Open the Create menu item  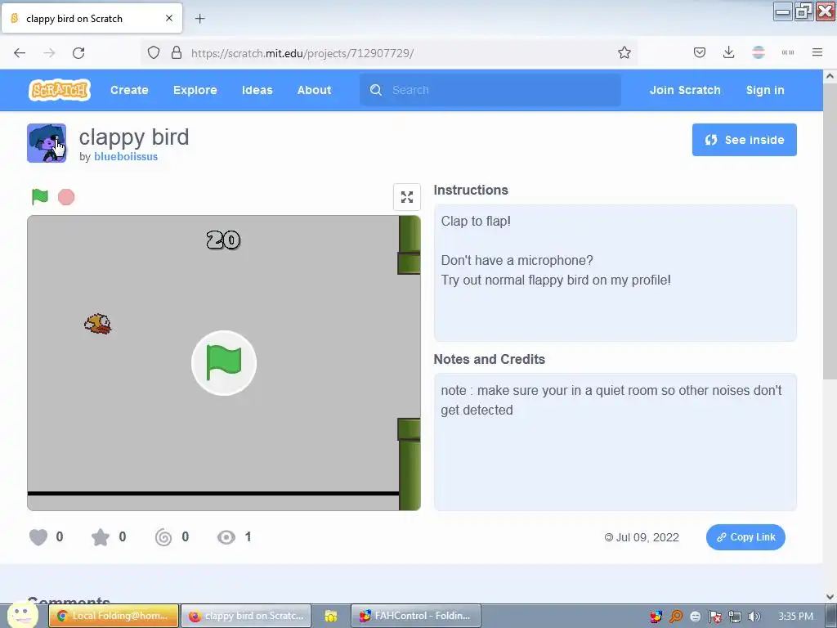point(129,90)
